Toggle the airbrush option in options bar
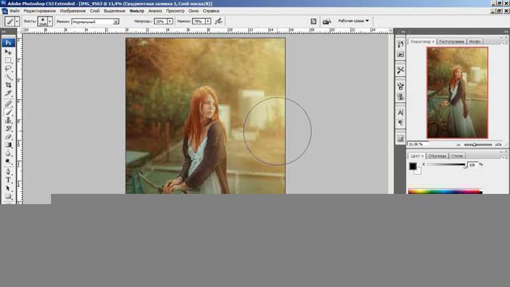The image size is (510, 287). [219, 21]
